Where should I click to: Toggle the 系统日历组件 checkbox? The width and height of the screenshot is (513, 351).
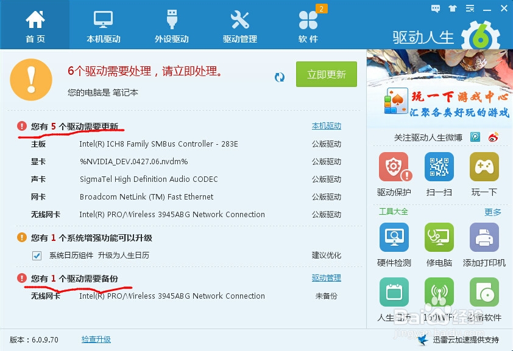(37, 255)
